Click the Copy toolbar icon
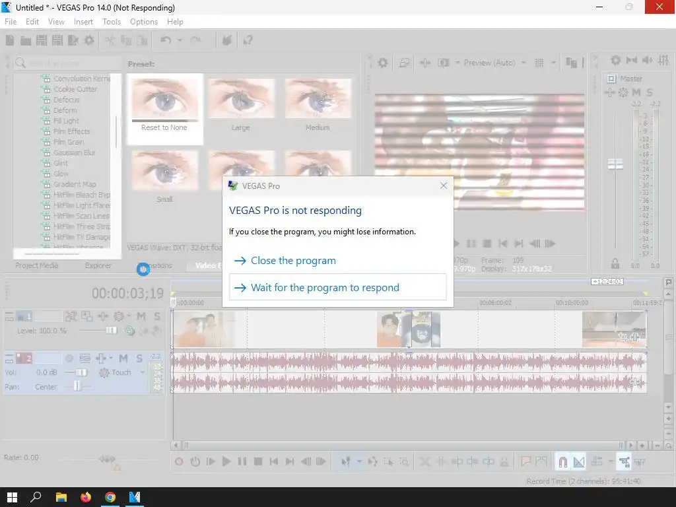This screenshot has height=507, width=676. (x=126, y=40)
